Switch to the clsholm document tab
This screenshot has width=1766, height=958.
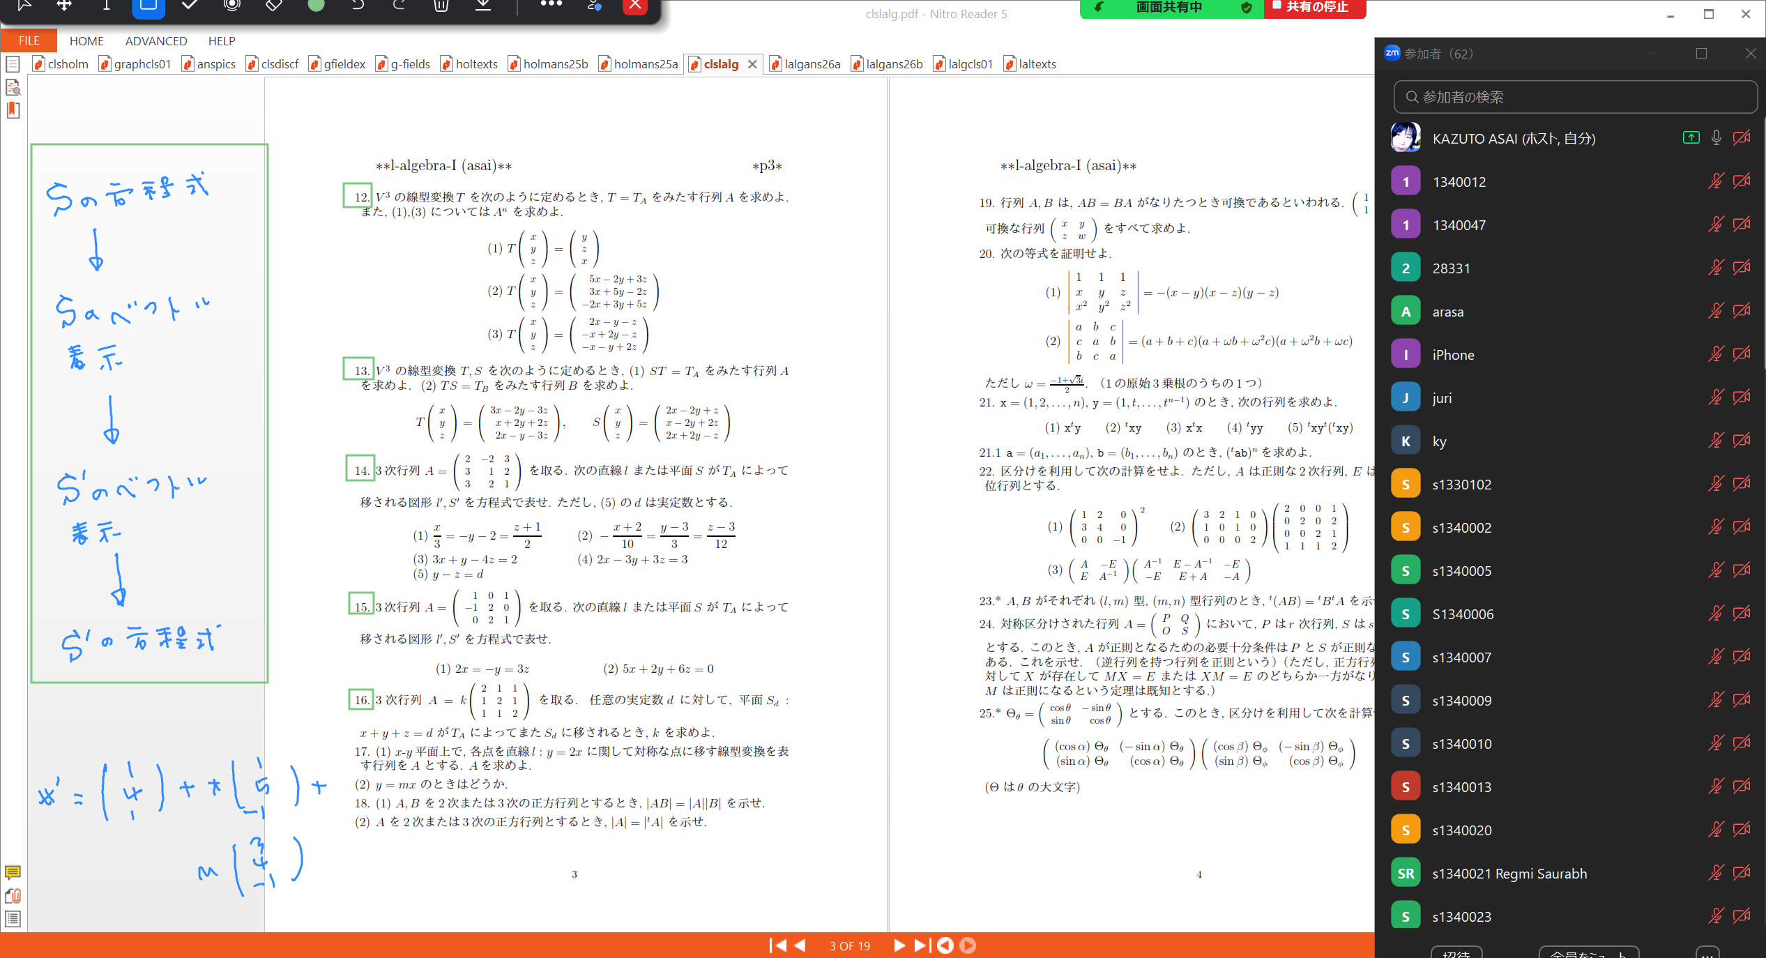61,64
